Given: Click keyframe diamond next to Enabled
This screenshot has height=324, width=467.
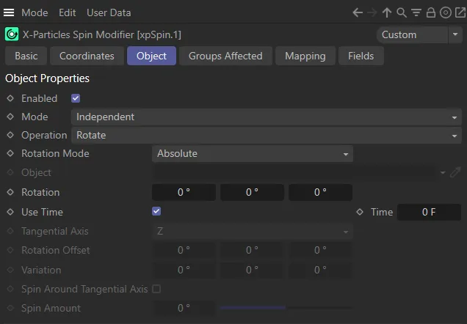Looking at the screenshot, I should (x=10, y=98).
